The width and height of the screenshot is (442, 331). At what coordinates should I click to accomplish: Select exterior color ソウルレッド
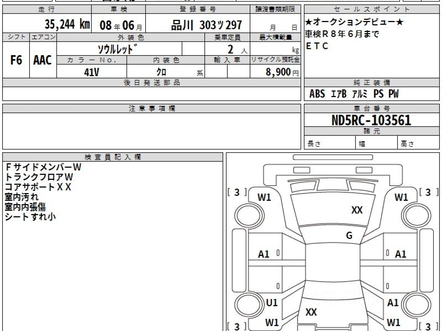pyautogui.click(x=117, y=49)
